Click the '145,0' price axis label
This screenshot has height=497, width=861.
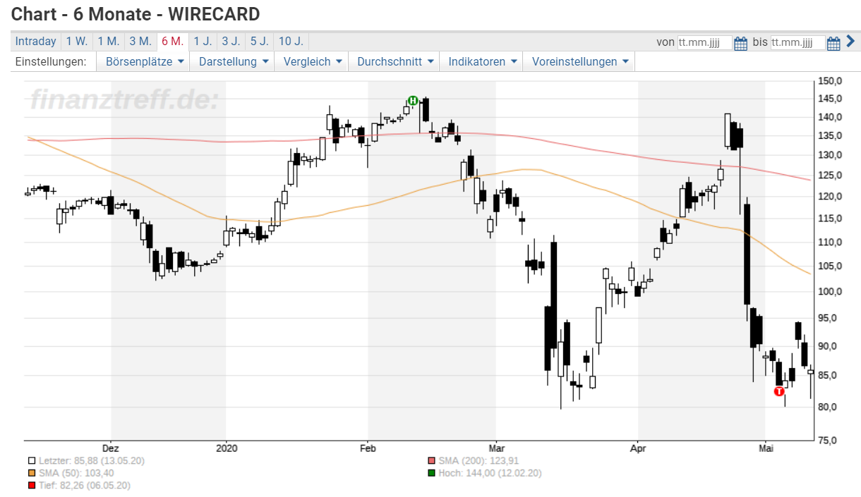(831, 99)
